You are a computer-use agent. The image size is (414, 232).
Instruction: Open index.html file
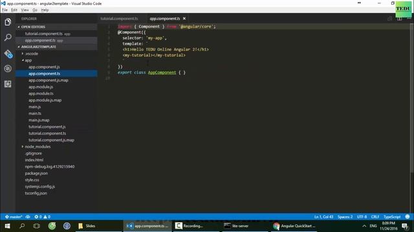[34, 160]
